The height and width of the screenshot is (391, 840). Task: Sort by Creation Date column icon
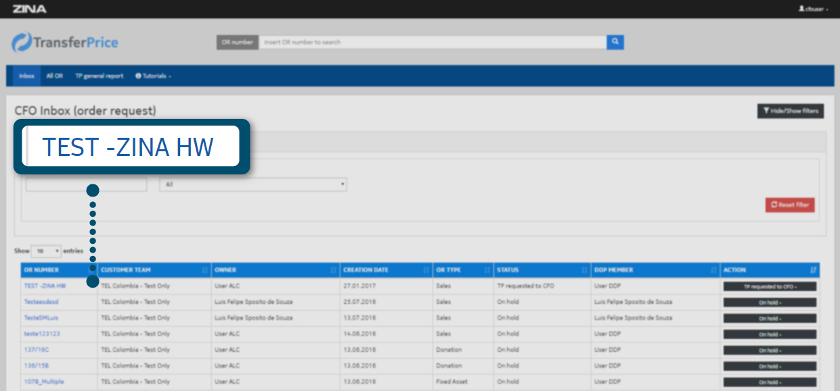point(426,270)
